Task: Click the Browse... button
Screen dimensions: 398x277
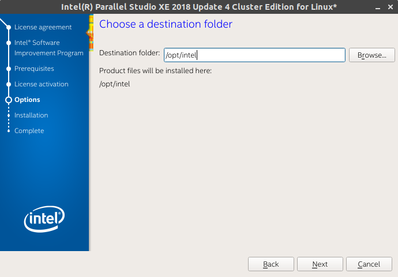Action: click(x=372, y=55)
